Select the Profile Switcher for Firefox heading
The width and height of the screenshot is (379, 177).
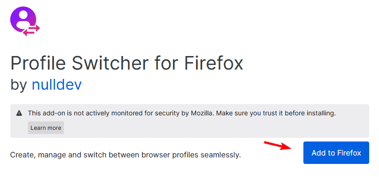click(x=126, y=64)
